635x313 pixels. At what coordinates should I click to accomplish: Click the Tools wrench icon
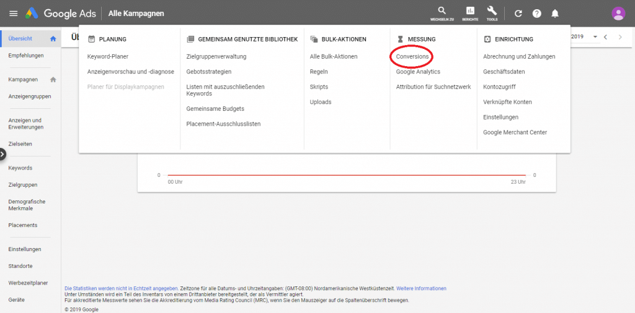(492, 14)
